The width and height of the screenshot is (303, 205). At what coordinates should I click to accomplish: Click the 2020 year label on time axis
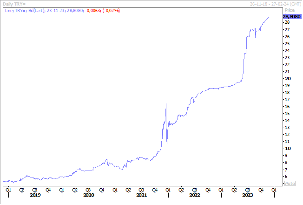click(88, 195)
